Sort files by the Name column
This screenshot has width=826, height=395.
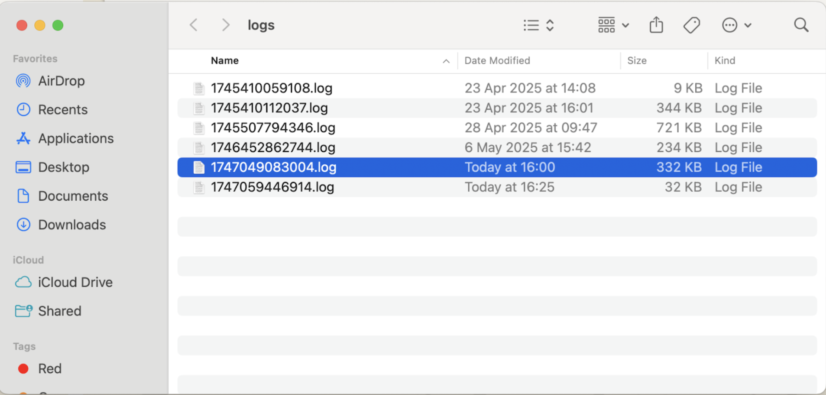225,61
